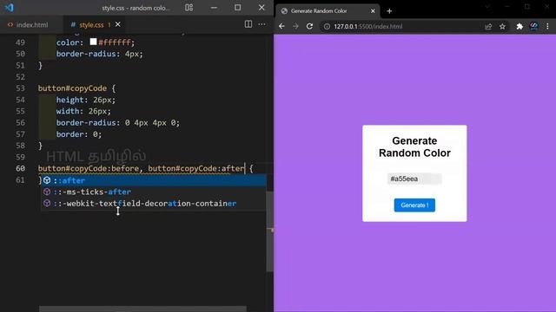Choose ::-webkit-textfield-decoration-container suggestion
Image resolution: width=556 pixels, height=312 pixels.
click(x=154, y=204)
